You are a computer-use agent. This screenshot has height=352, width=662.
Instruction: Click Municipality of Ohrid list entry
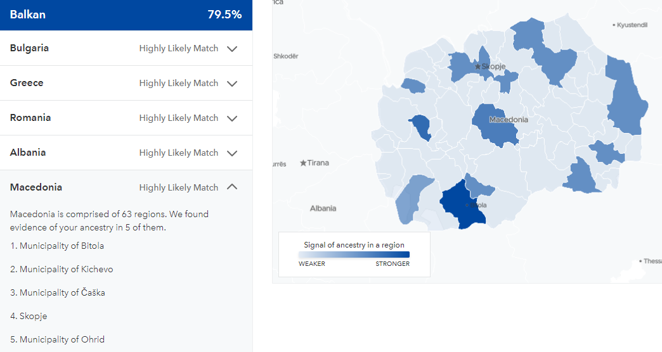tap(58, 339)
